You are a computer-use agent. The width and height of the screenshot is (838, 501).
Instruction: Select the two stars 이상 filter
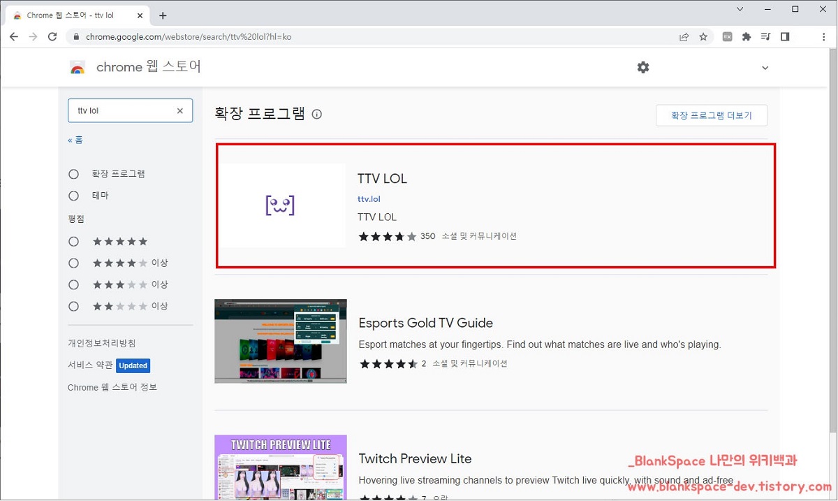point(73,306)
